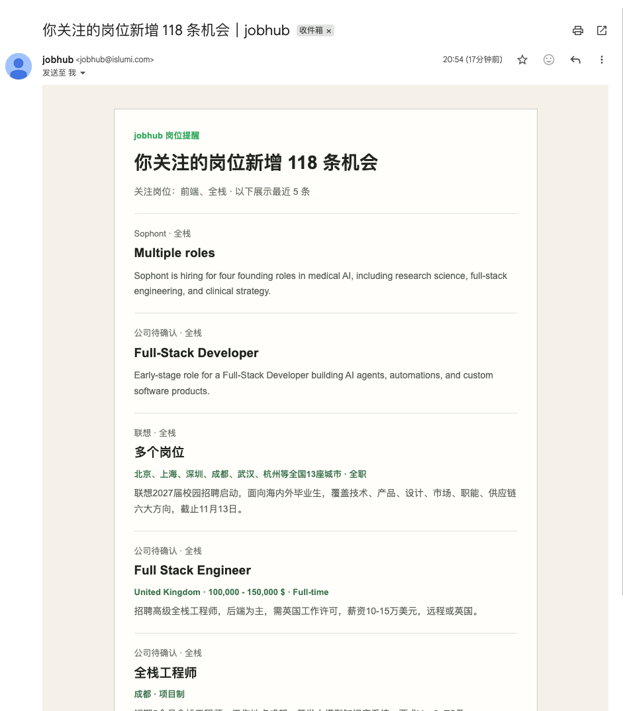This screenshot has height=711, width=623.
Task: Click the jobhub 岗位提醒 header text
Action: [x=167, y=136]
